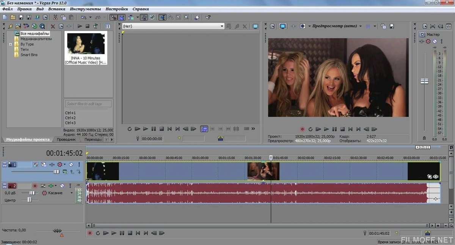Image resolution: width=455 pixels, height=245 pixels.
Task: Click Центр pan slider on audio track
Action: (x=30, y=200)
